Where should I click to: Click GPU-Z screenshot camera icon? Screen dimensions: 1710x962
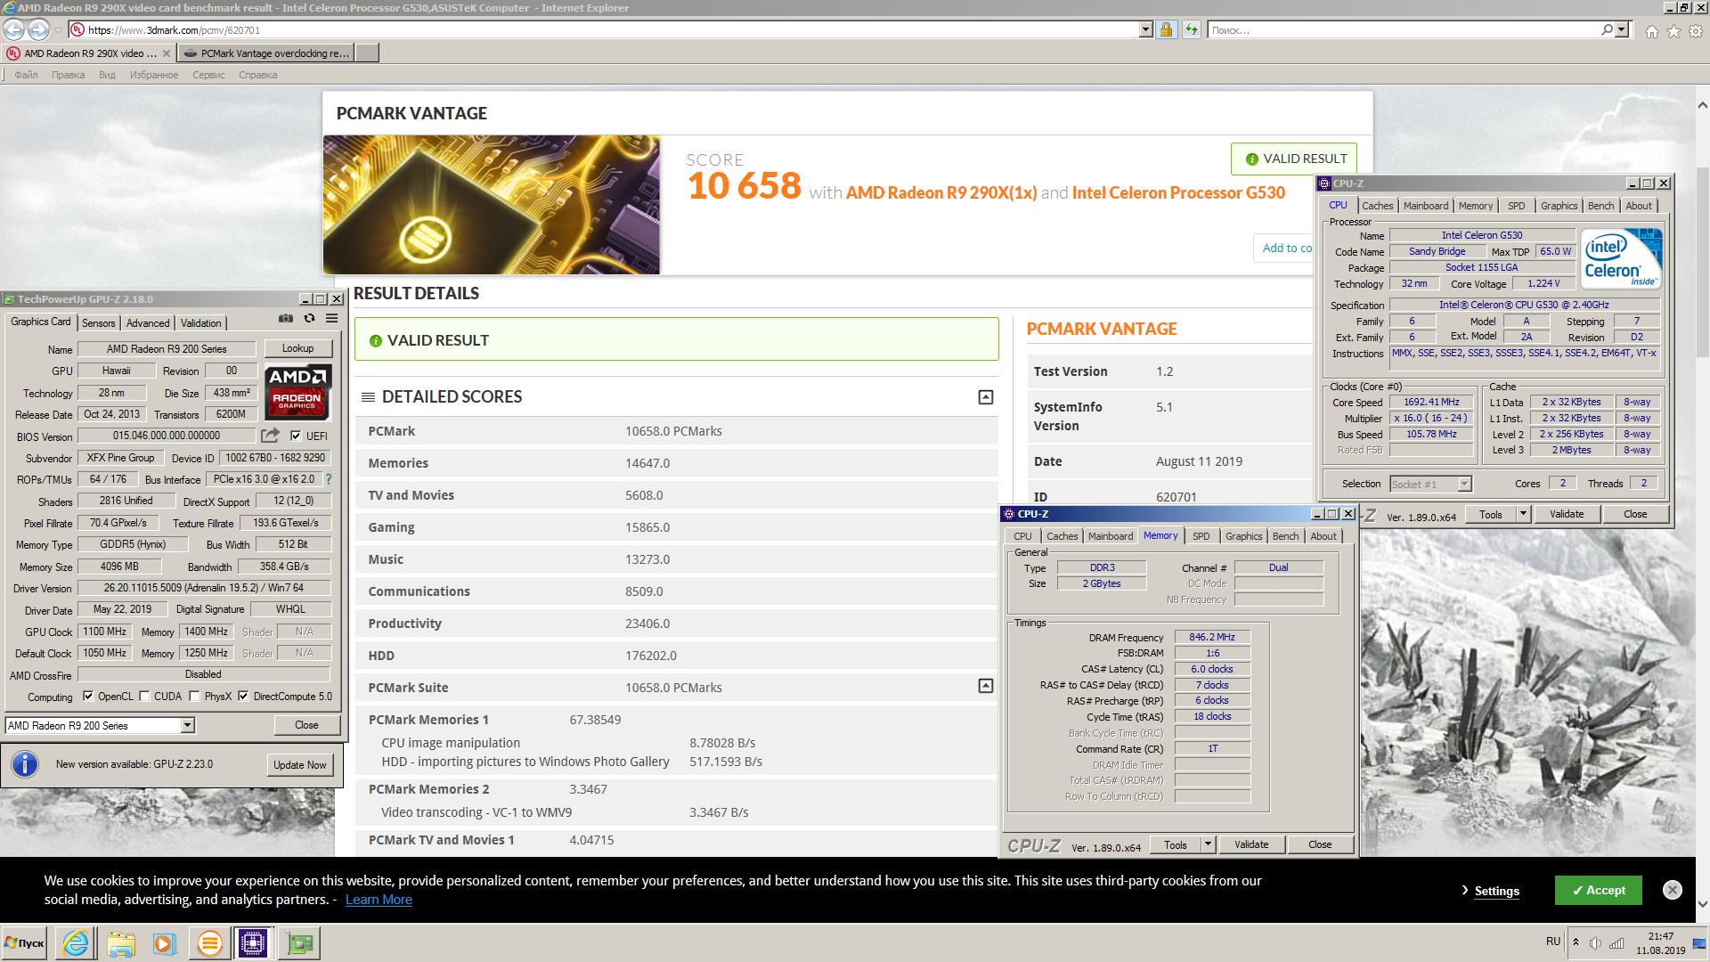286,318
